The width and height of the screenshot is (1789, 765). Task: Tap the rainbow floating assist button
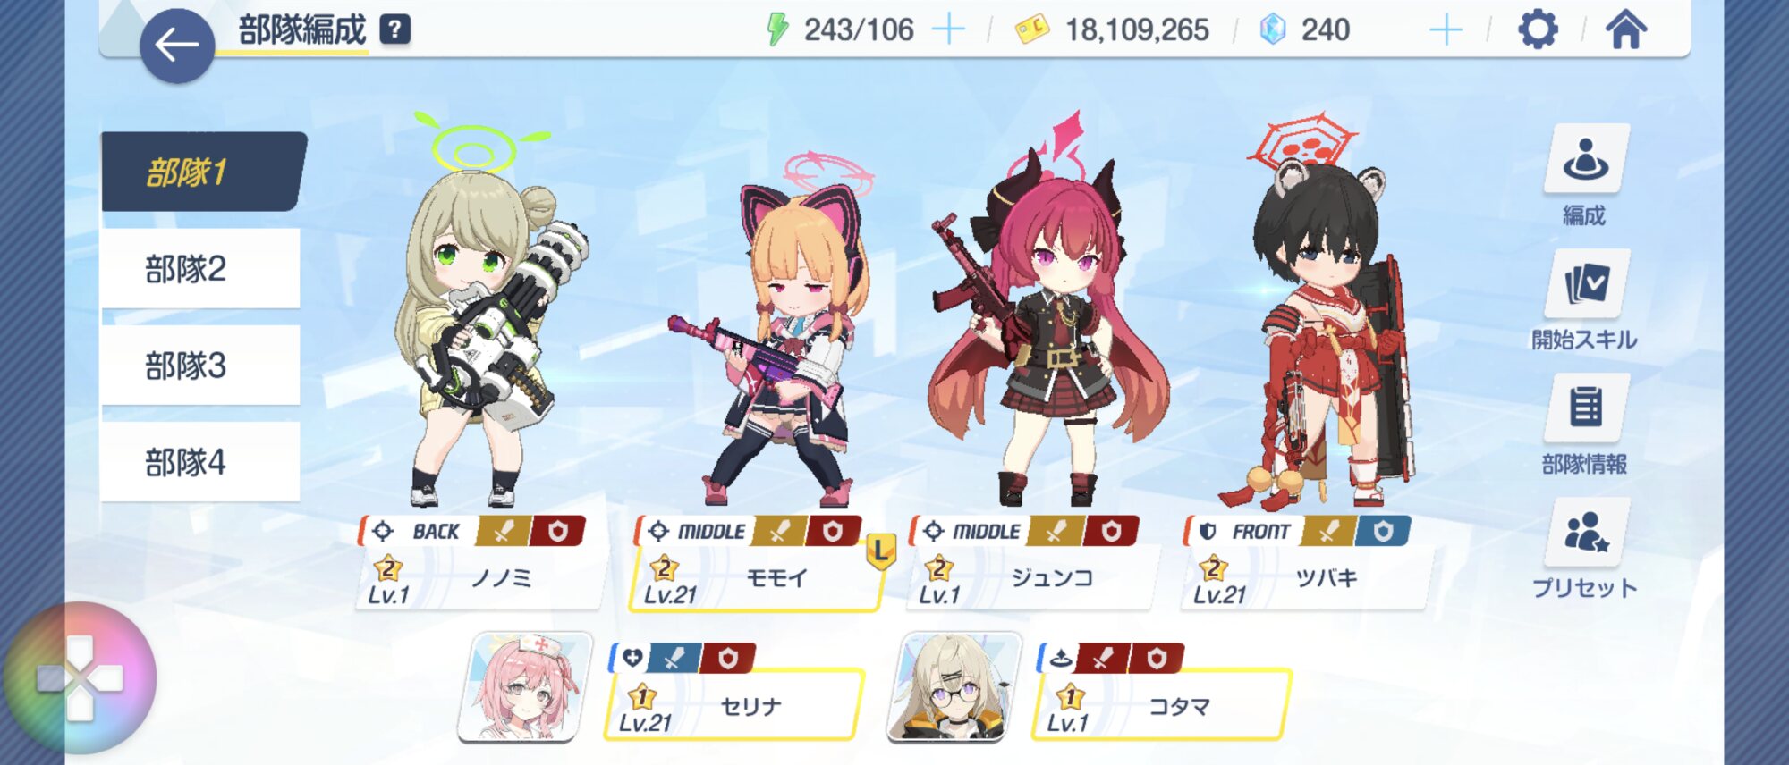click(80, 678)
